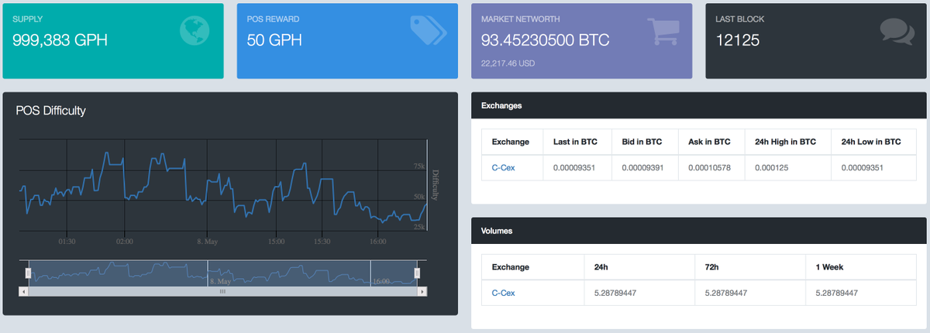
Task: Click last block number 12125
Action: [738, 39]
